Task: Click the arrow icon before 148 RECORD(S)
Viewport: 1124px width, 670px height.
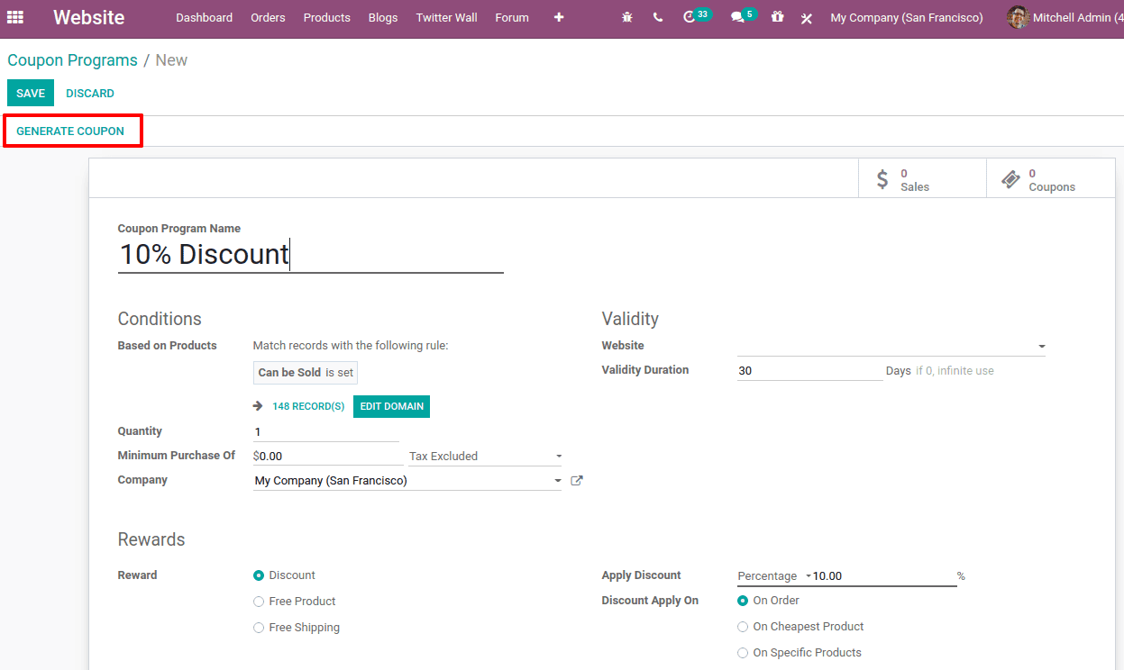Action: tap(258, 406)
